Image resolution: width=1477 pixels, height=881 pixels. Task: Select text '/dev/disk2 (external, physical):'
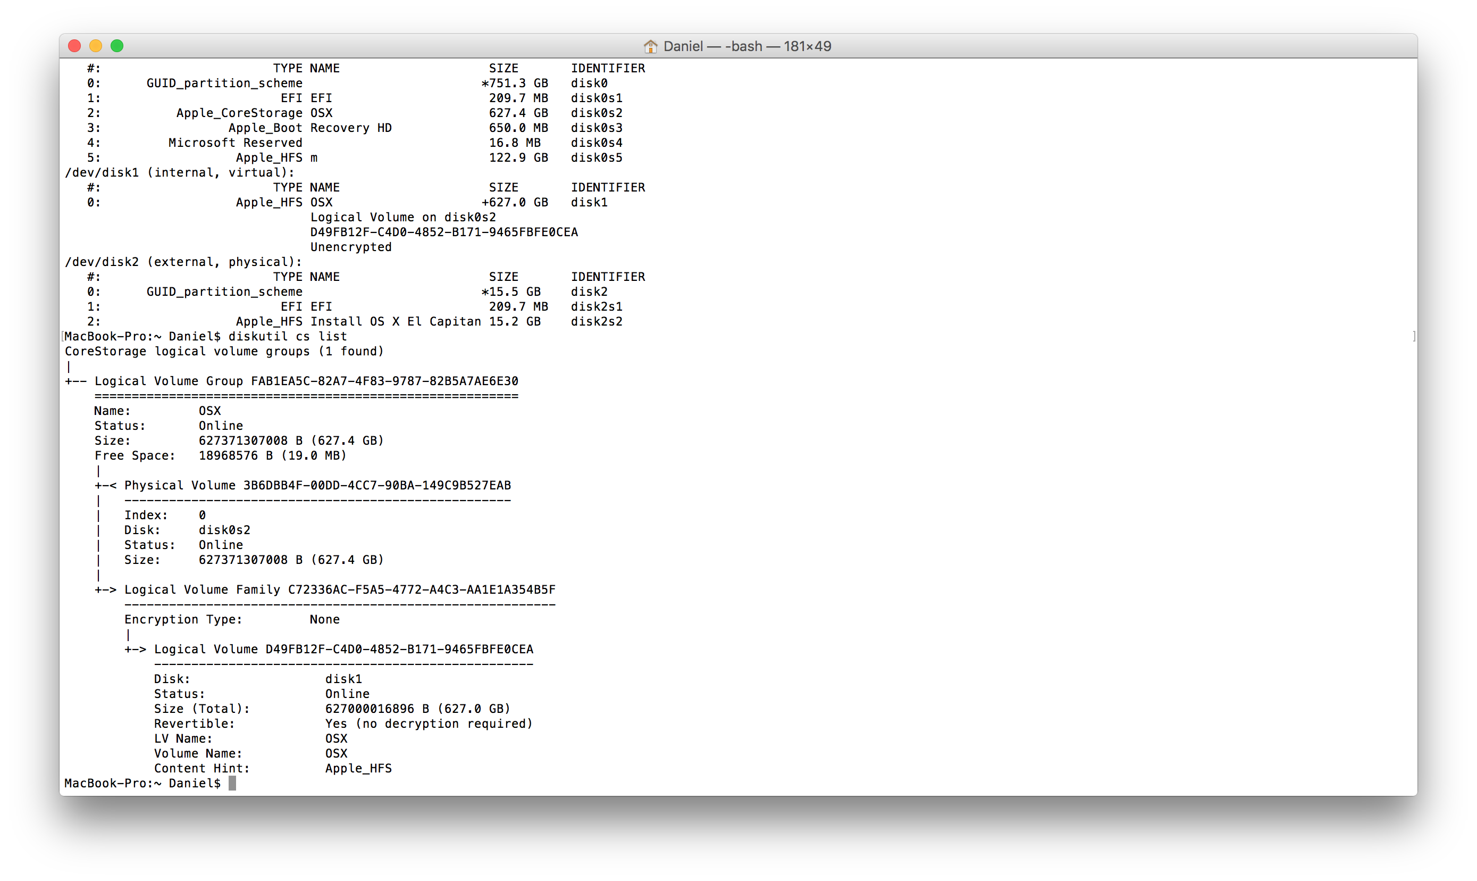[x=183, y=262]
